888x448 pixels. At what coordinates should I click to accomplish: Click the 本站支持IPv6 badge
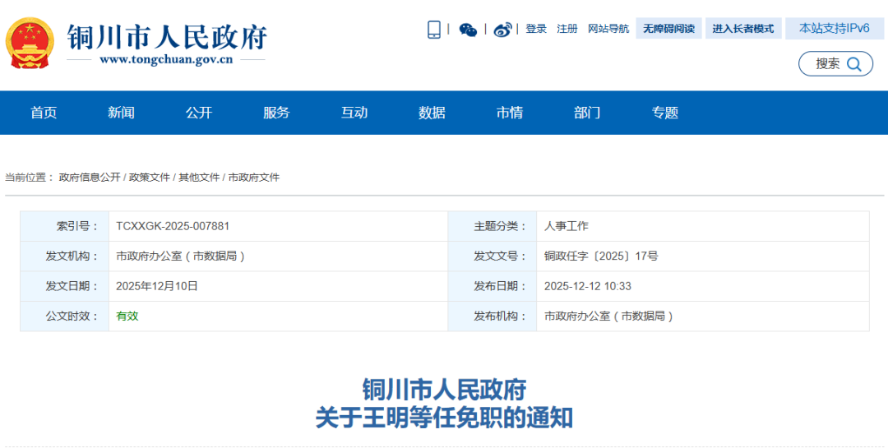835,28
